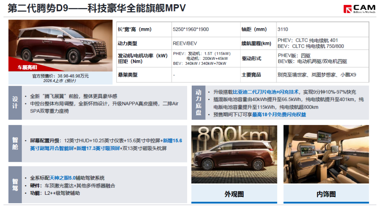
Task: Select the 2026.4上市（预计）launch date text
Action: (x=60, y=81)
